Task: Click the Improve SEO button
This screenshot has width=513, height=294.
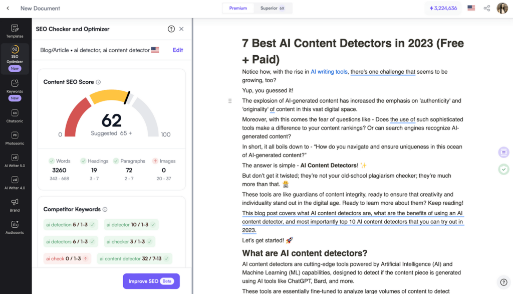Action: tap(151, 281)
